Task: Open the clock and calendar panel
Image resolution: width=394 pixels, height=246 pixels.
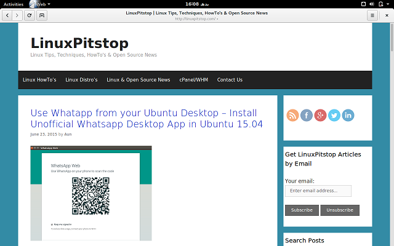Action: (197, 4)
